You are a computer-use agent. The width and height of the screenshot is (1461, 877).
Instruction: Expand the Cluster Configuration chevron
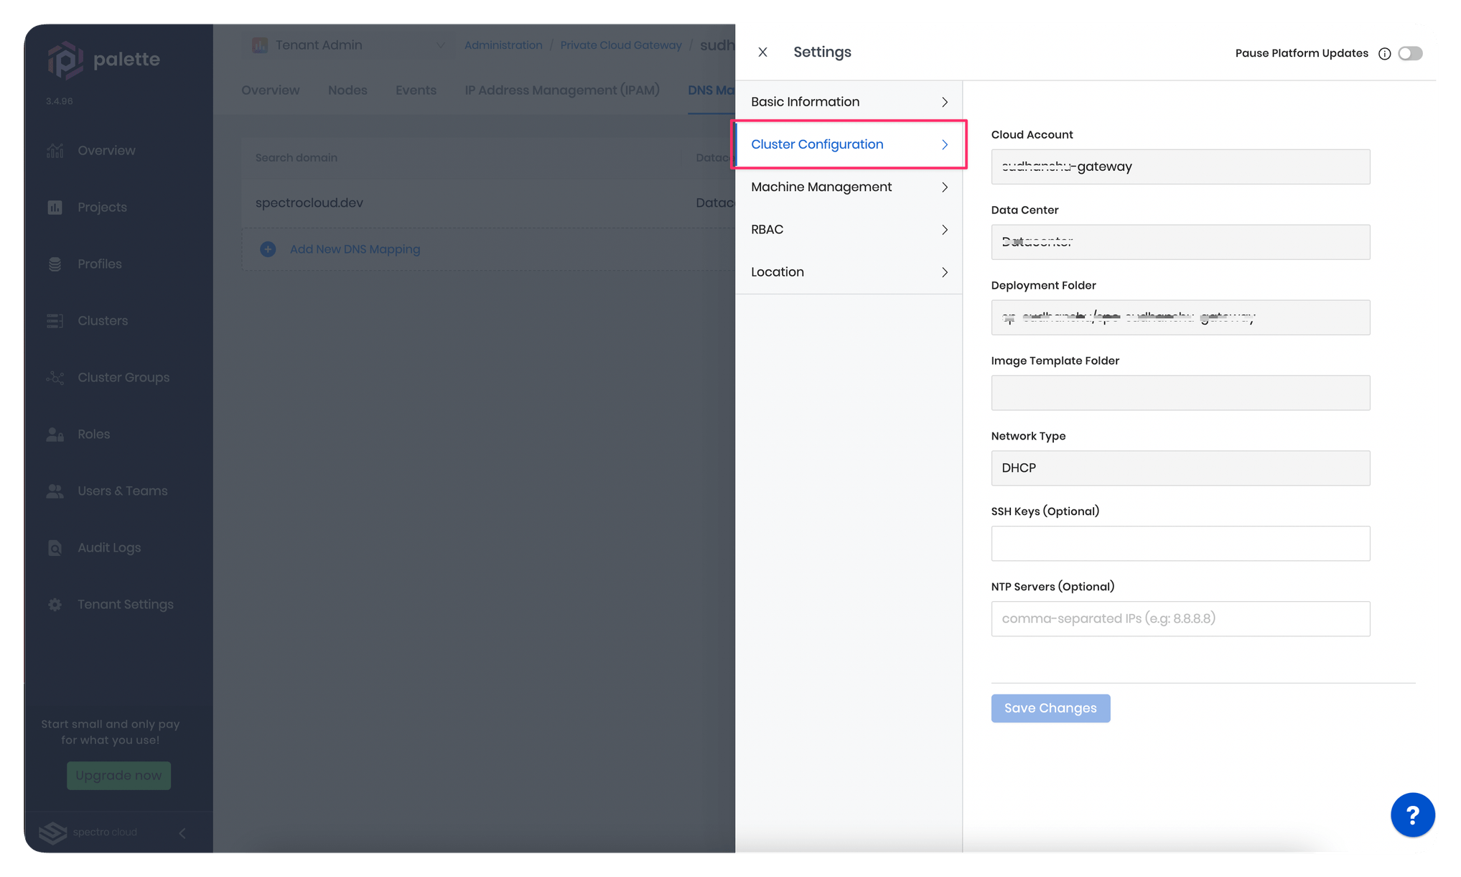point(945,144)
